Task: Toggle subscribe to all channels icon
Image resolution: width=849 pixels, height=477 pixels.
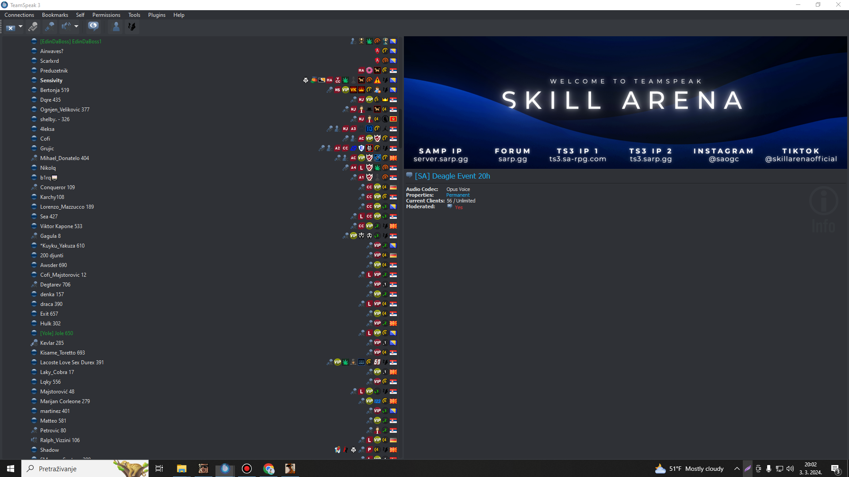Action: click(93, 27)
